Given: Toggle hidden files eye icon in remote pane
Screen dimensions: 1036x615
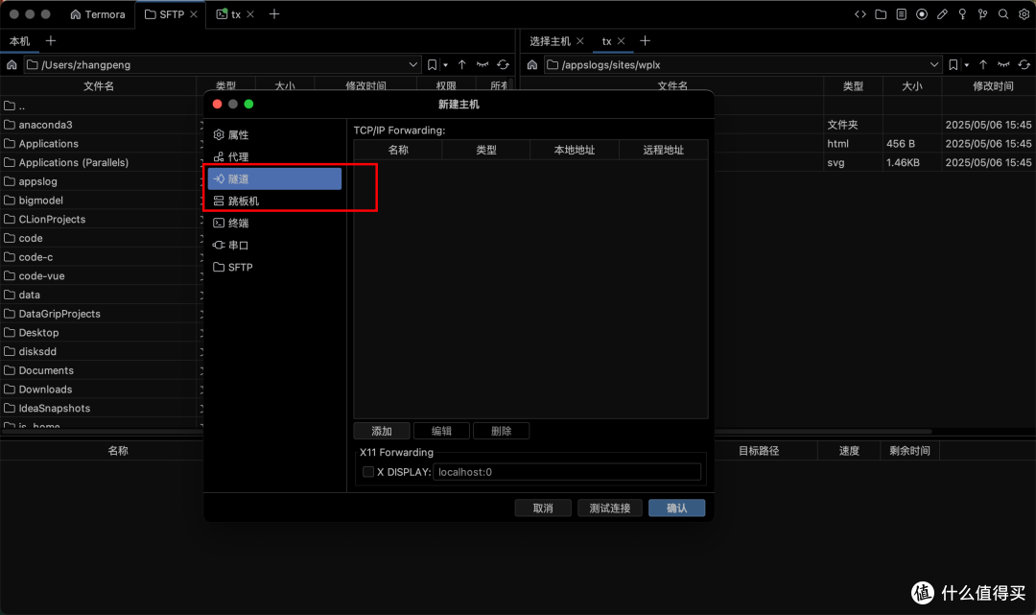Looking at the screenshot, I should (x=1003, y=64).
